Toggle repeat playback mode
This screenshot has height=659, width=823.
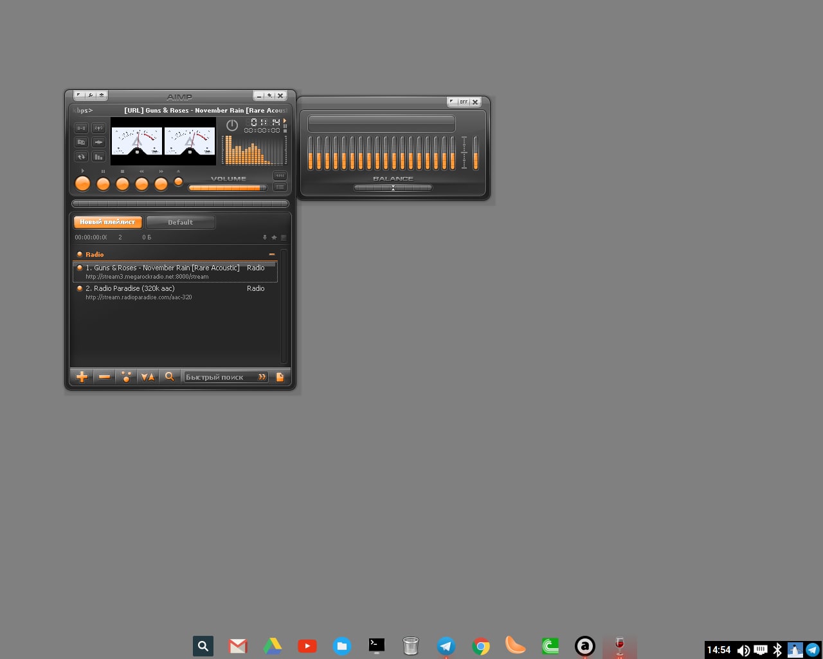click(x=81, y=156)
